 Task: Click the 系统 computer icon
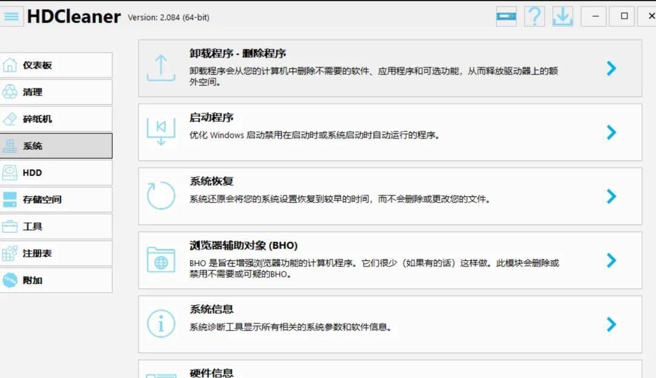(10, 146)
